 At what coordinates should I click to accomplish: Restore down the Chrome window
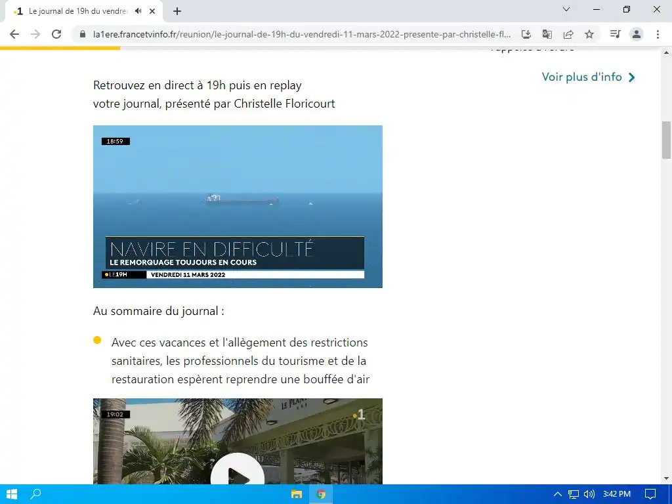click(x=627, y=9)
